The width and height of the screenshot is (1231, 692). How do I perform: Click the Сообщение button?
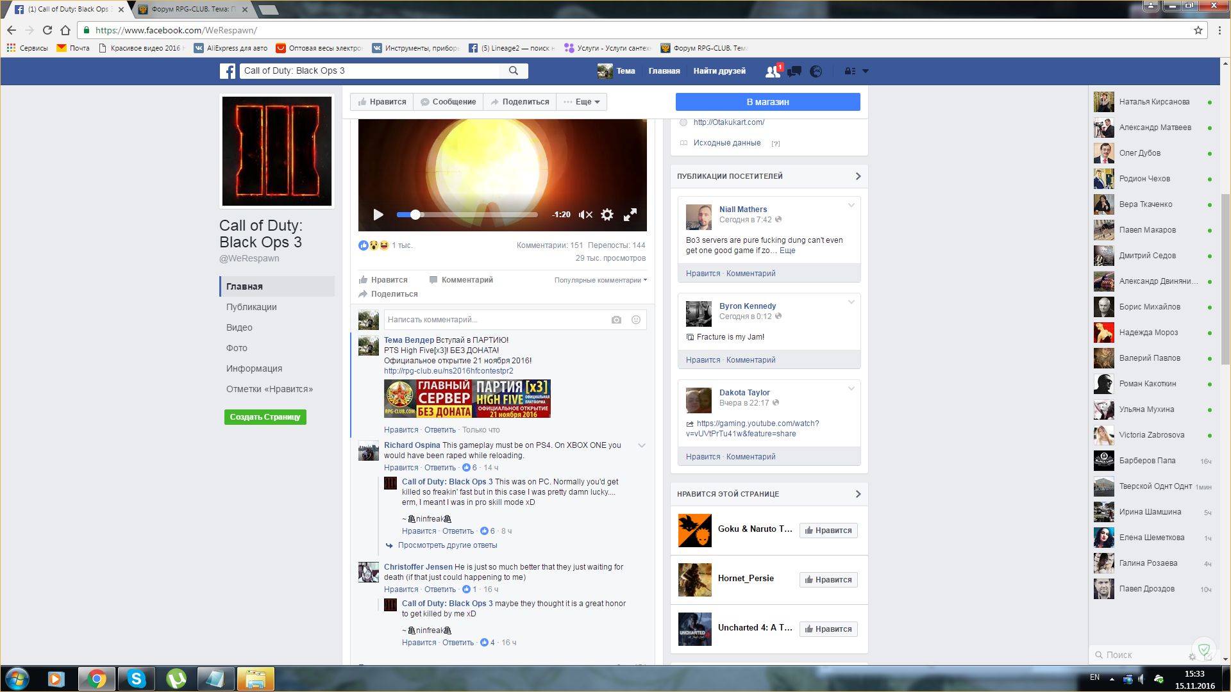point(448,102)
